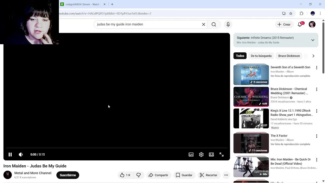Dislike the video

(139, 175)
